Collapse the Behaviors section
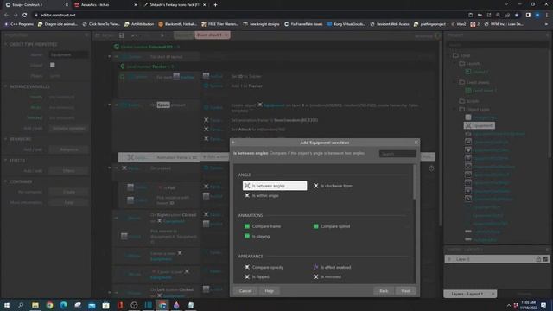Viewport: 553px width, 311px height. pos(6,139)
